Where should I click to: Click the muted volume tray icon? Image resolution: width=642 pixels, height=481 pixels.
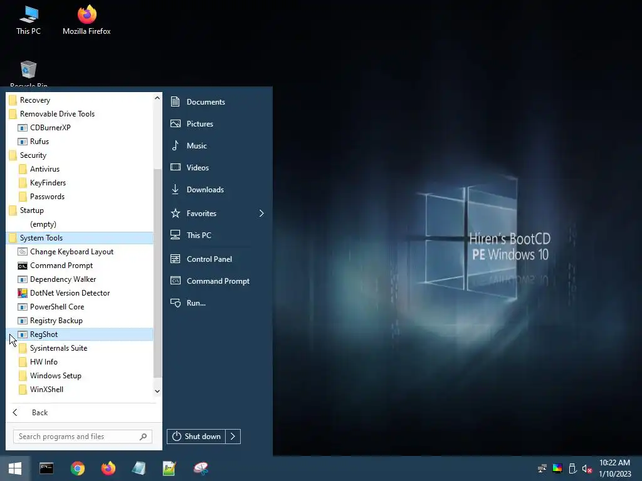click(x=587, y=468)
